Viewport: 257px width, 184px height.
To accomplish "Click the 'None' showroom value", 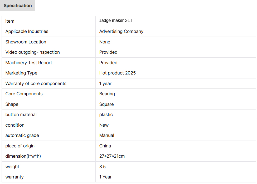I will pos(105,42).
